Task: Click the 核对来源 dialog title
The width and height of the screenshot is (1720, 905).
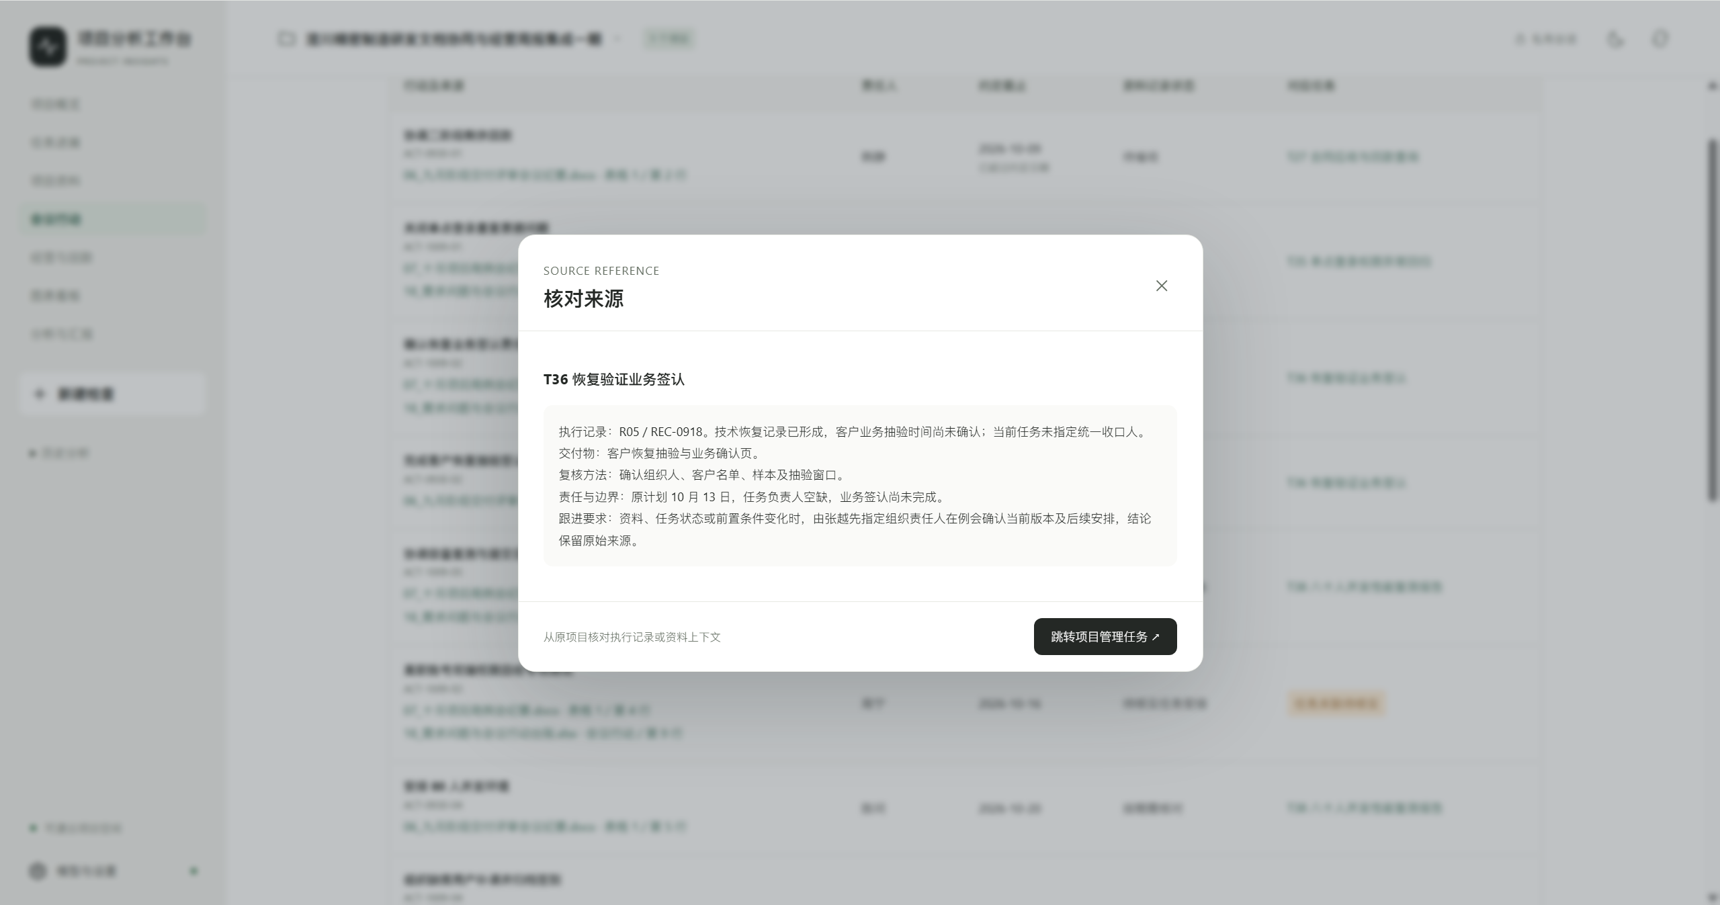Action: pyautogui.click(x=583, y=298)
